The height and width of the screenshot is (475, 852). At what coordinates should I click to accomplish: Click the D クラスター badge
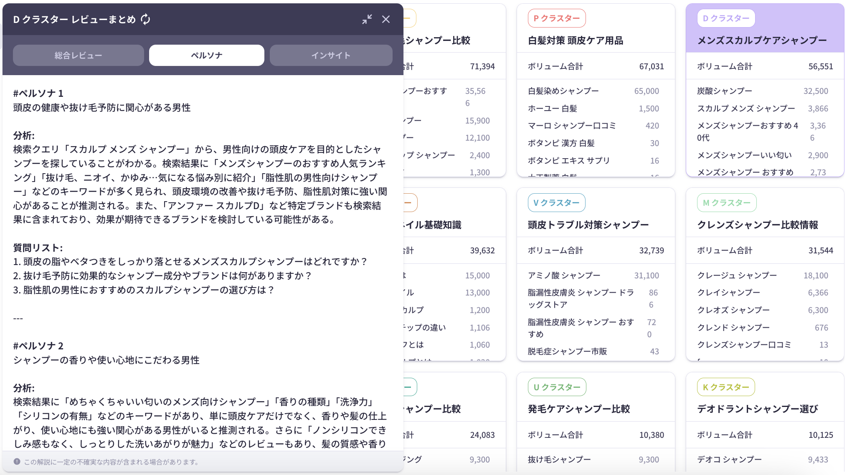click(726, 18)
